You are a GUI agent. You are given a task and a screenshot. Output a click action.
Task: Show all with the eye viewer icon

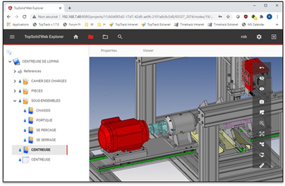[262, 89]
